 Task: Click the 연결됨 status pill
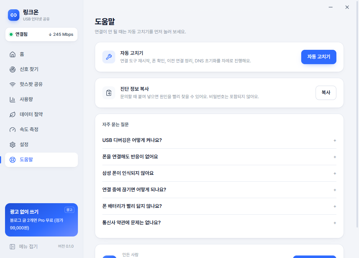41,34
